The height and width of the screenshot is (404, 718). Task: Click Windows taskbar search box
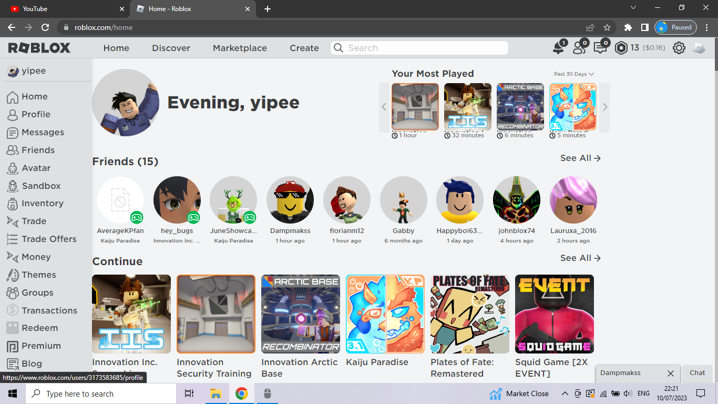[101, 393]
